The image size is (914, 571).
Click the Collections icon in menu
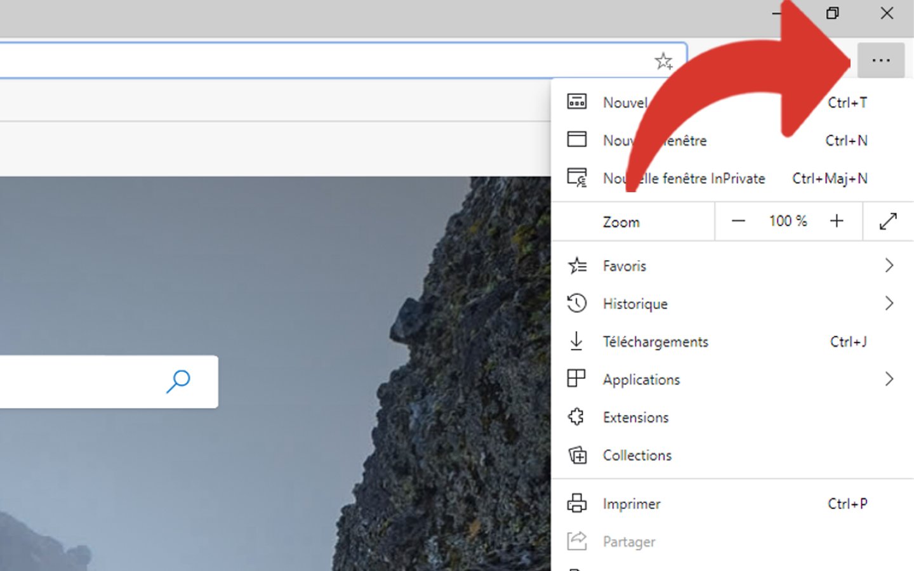click(x=576, y=455)
